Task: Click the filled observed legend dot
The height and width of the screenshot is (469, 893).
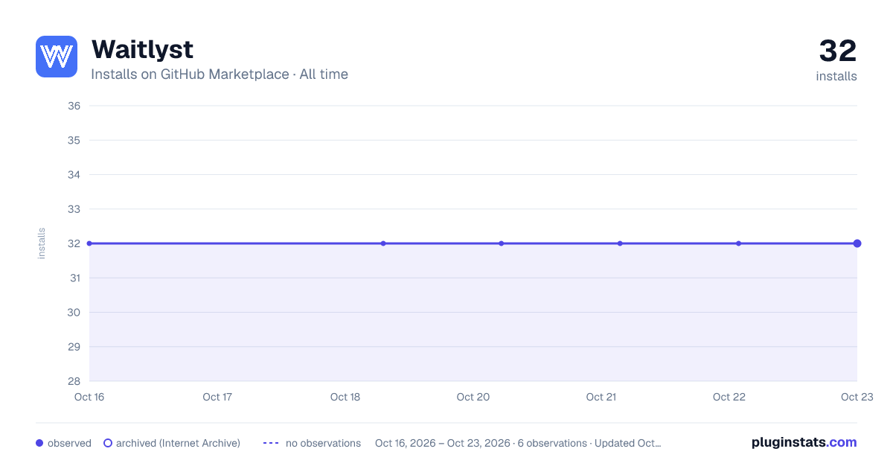Action: tap(39, 443)
